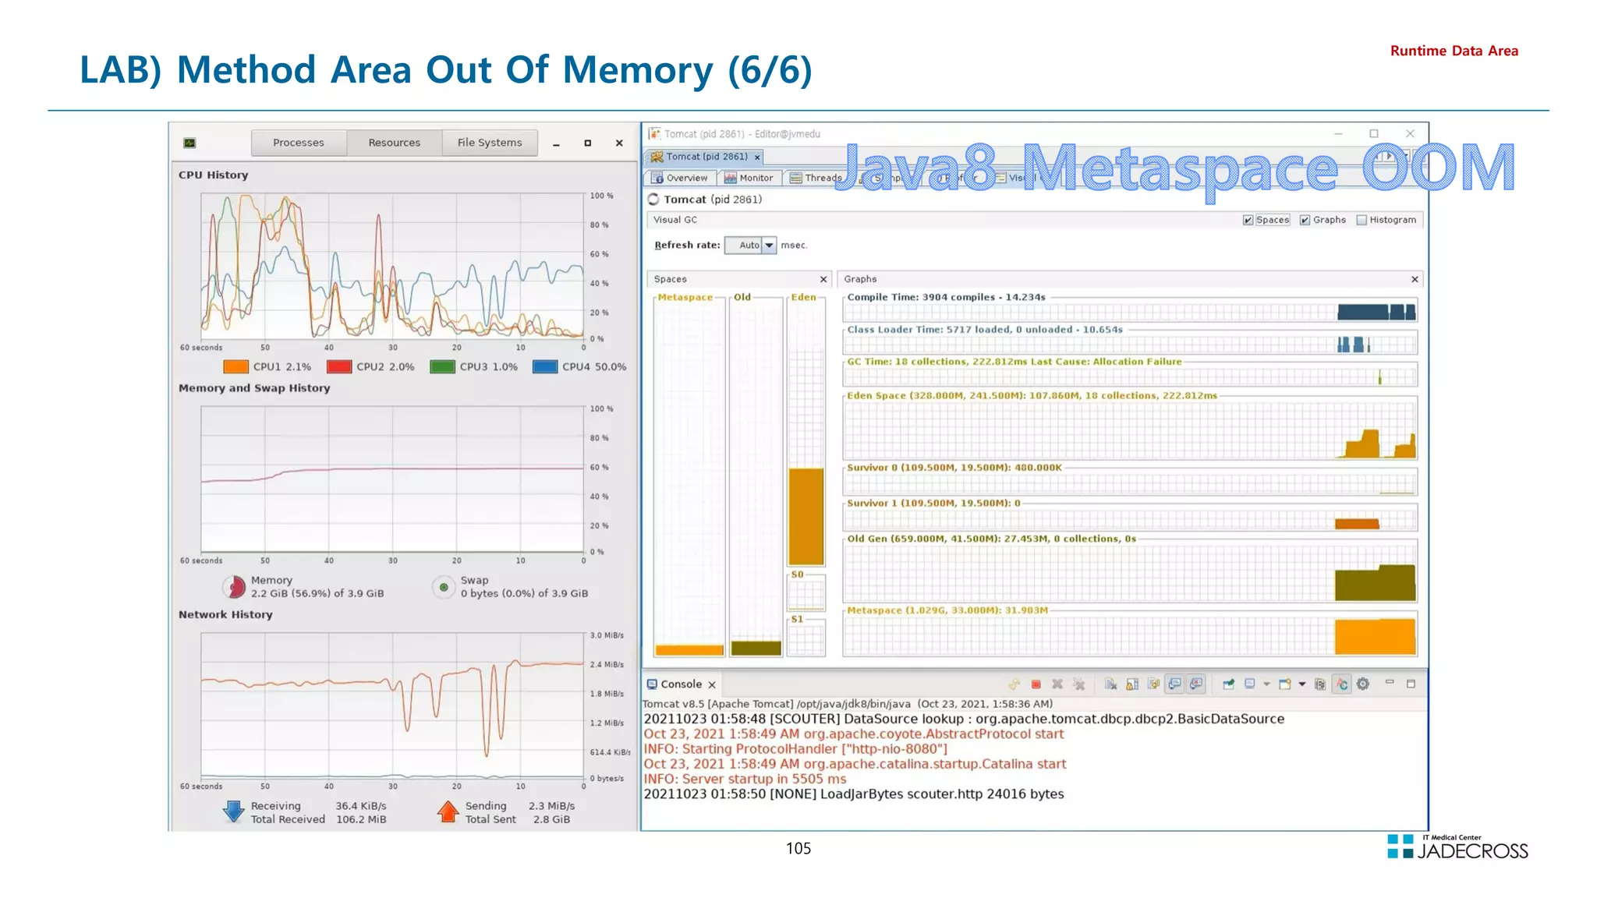Screen dimensions: 1597x898
Task: Open Display Selected Console dropdown arrow
Action: click(x=1266, y=684)
